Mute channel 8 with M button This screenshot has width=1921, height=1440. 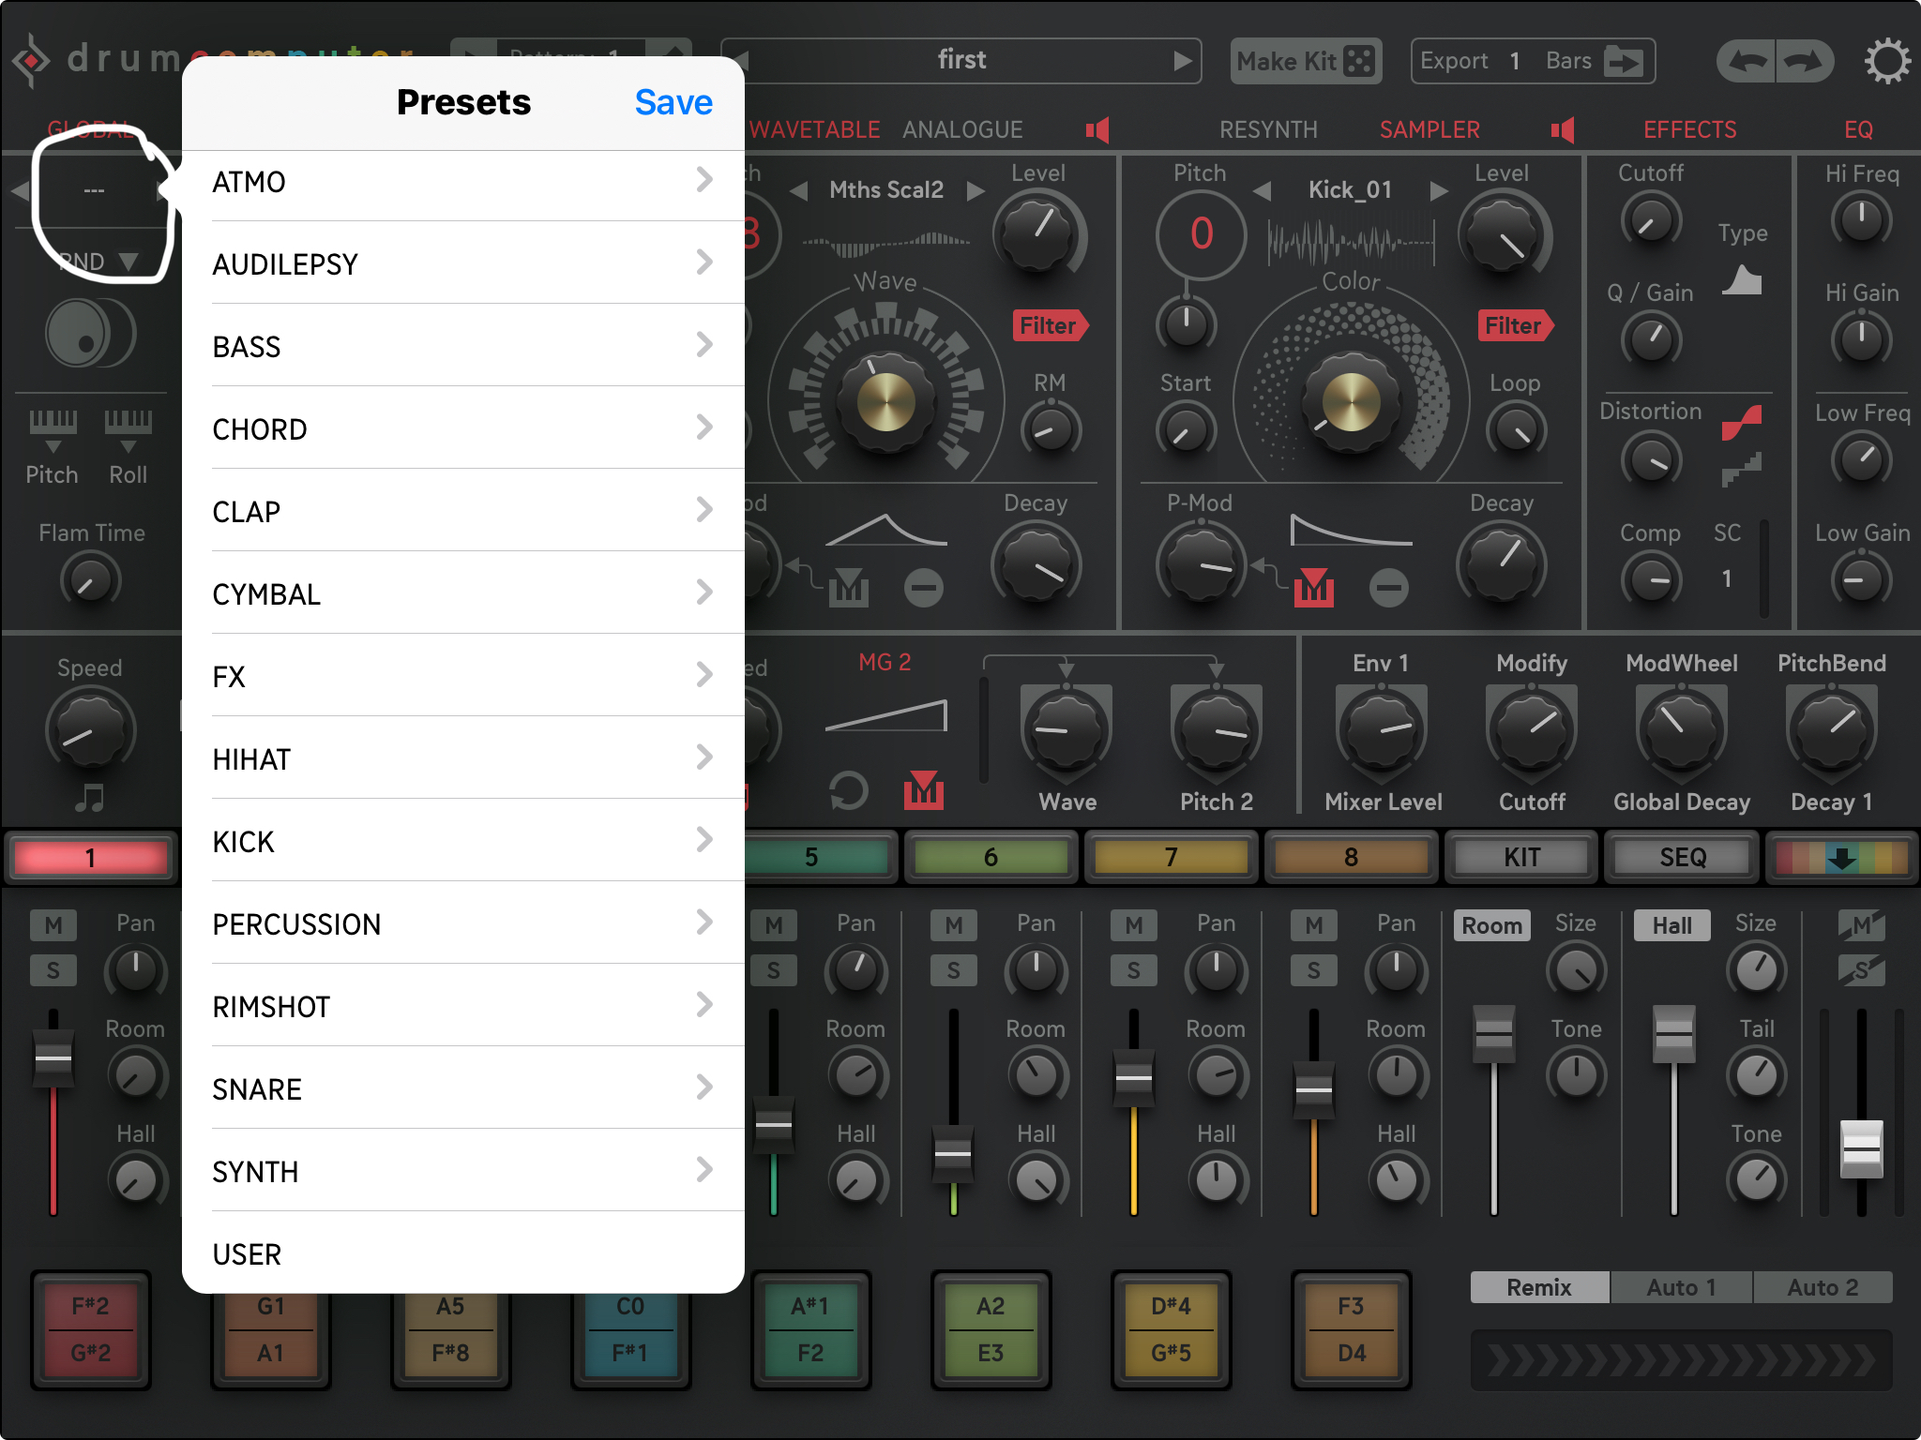coord(1314,925)
